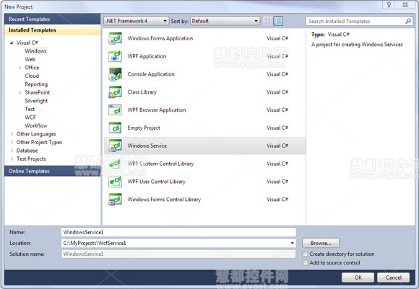Click the help question mark button
The height and width of the screenshot is (289, 419).
pos(389,5)
